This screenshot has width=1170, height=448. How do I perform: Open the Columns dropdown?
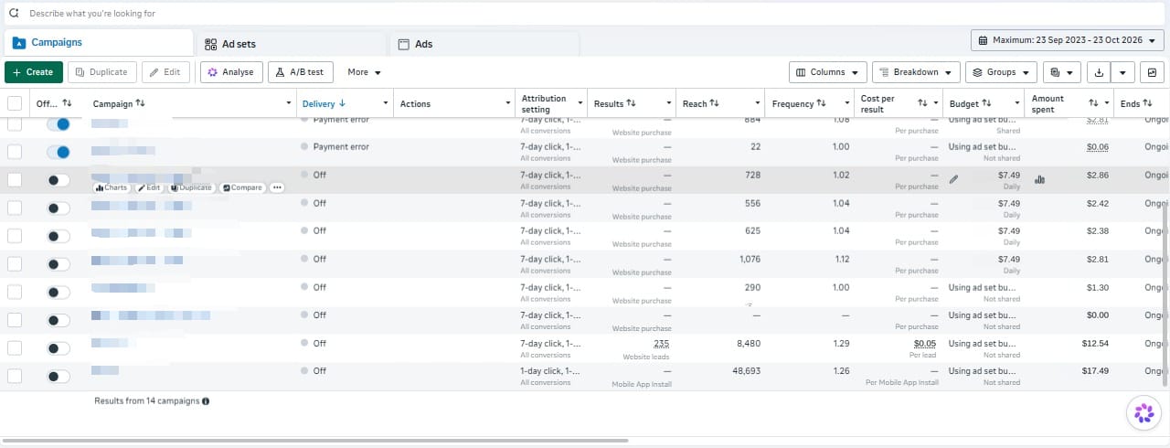827,72
